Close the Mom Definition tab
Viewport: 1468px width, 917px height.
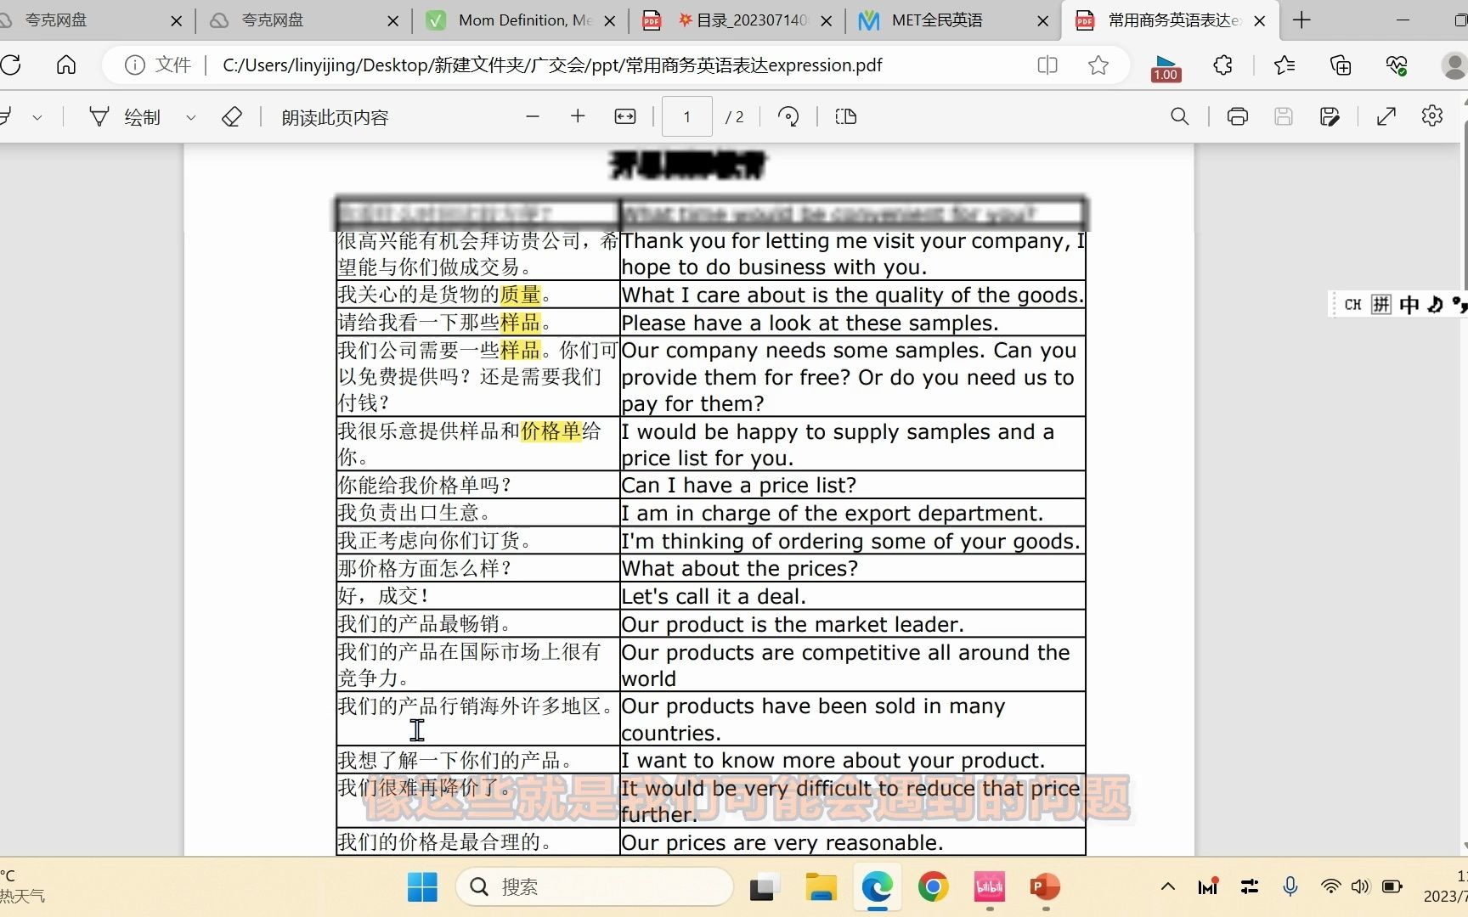click(609, 20)
